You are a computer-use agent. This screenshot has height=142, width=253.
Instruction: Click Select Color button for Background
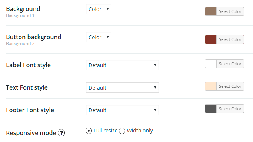(x=230, y=11)
